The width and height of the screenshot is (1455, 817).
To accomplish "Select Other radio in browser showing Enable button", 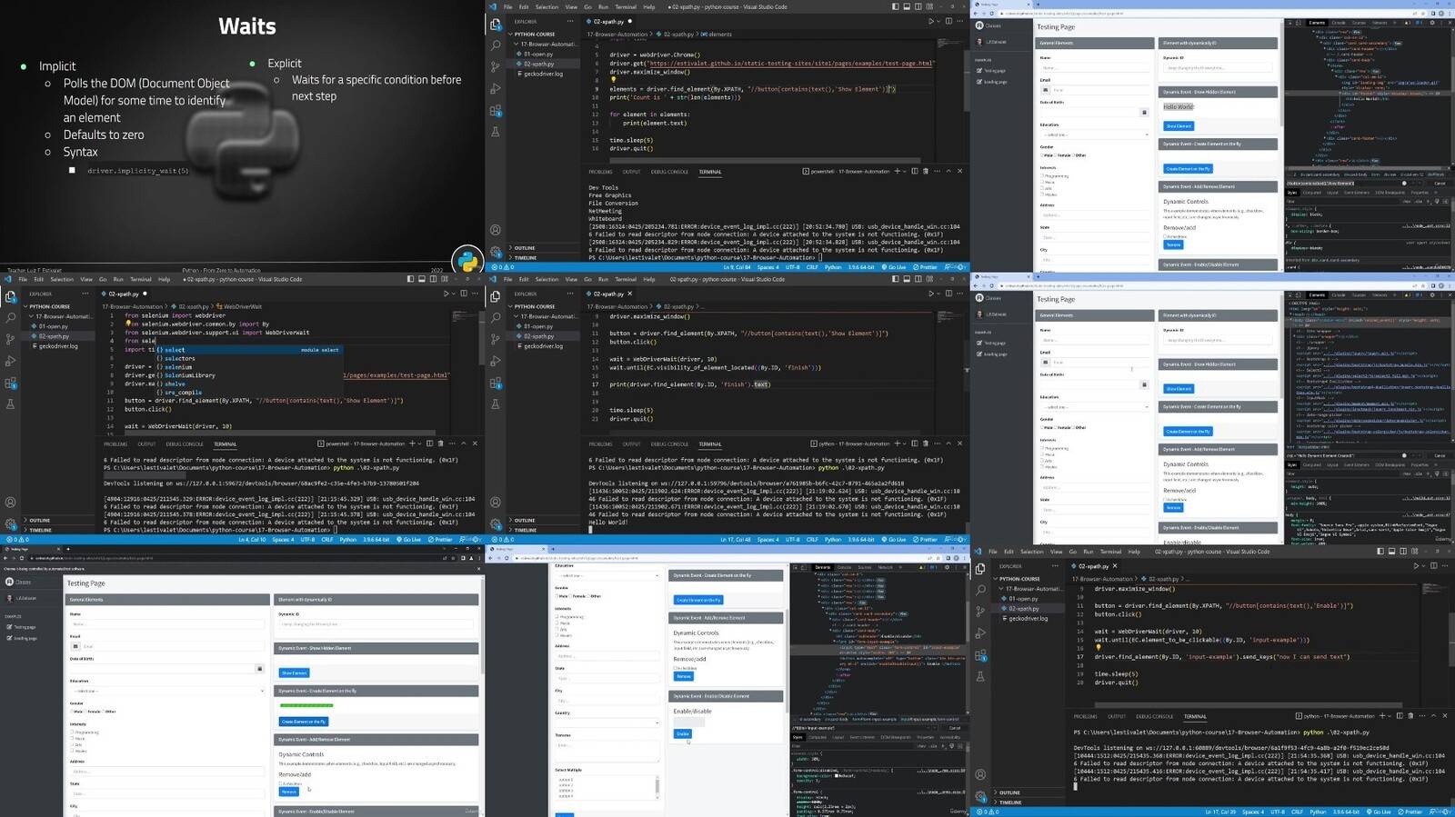I will tap(588, 596).
